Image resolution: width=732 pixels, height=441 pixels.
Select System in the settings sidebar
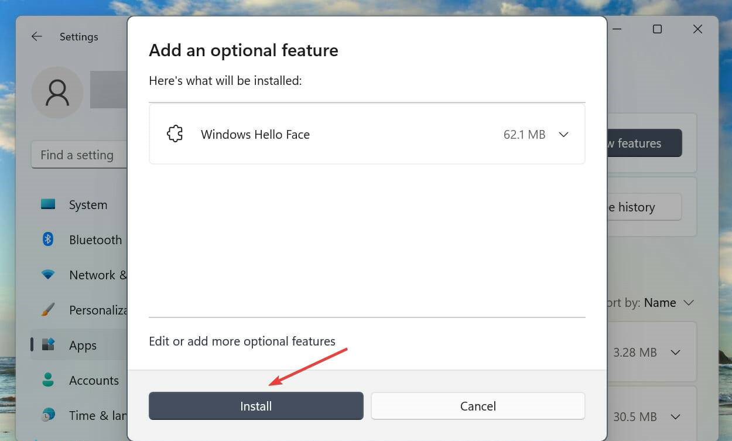click(x=88, y=204)
